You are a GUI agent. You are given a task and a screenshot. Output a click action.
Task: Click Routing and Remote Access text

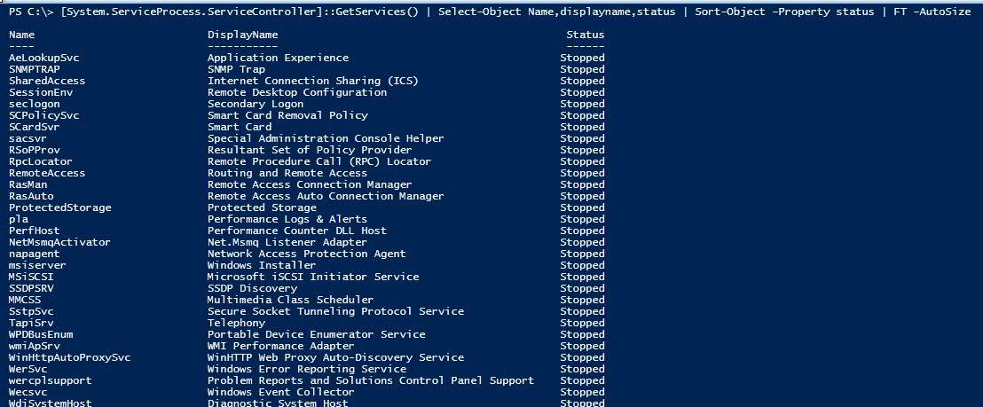[287, 173]
